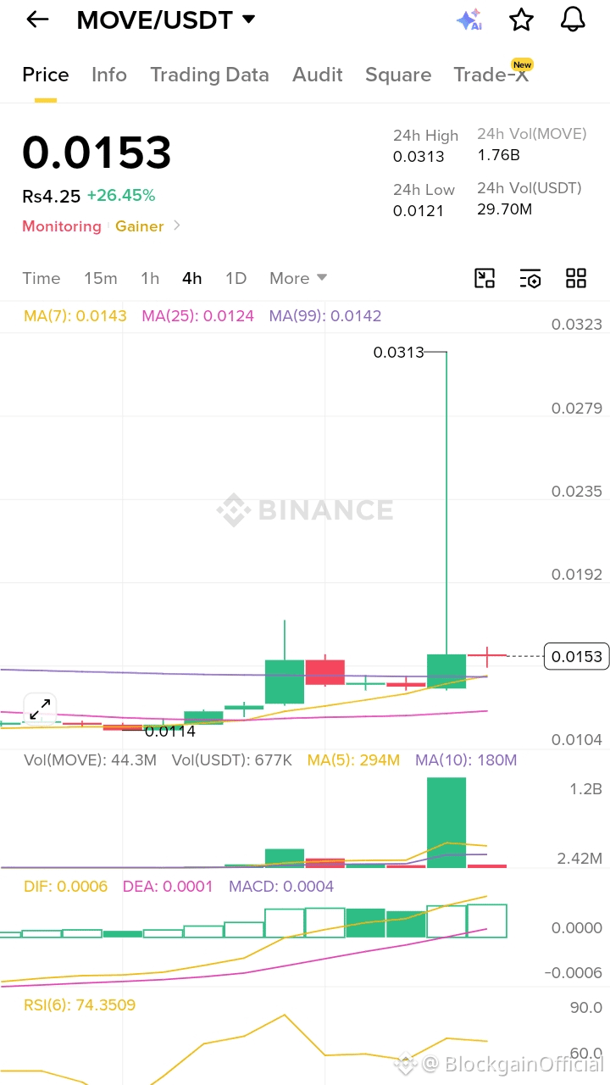Image resolution: width=610 pixels, height=1085 pixels.
Task: Open the More intervals dropdown
Action: pyautogui.click(x=298, y=278)
